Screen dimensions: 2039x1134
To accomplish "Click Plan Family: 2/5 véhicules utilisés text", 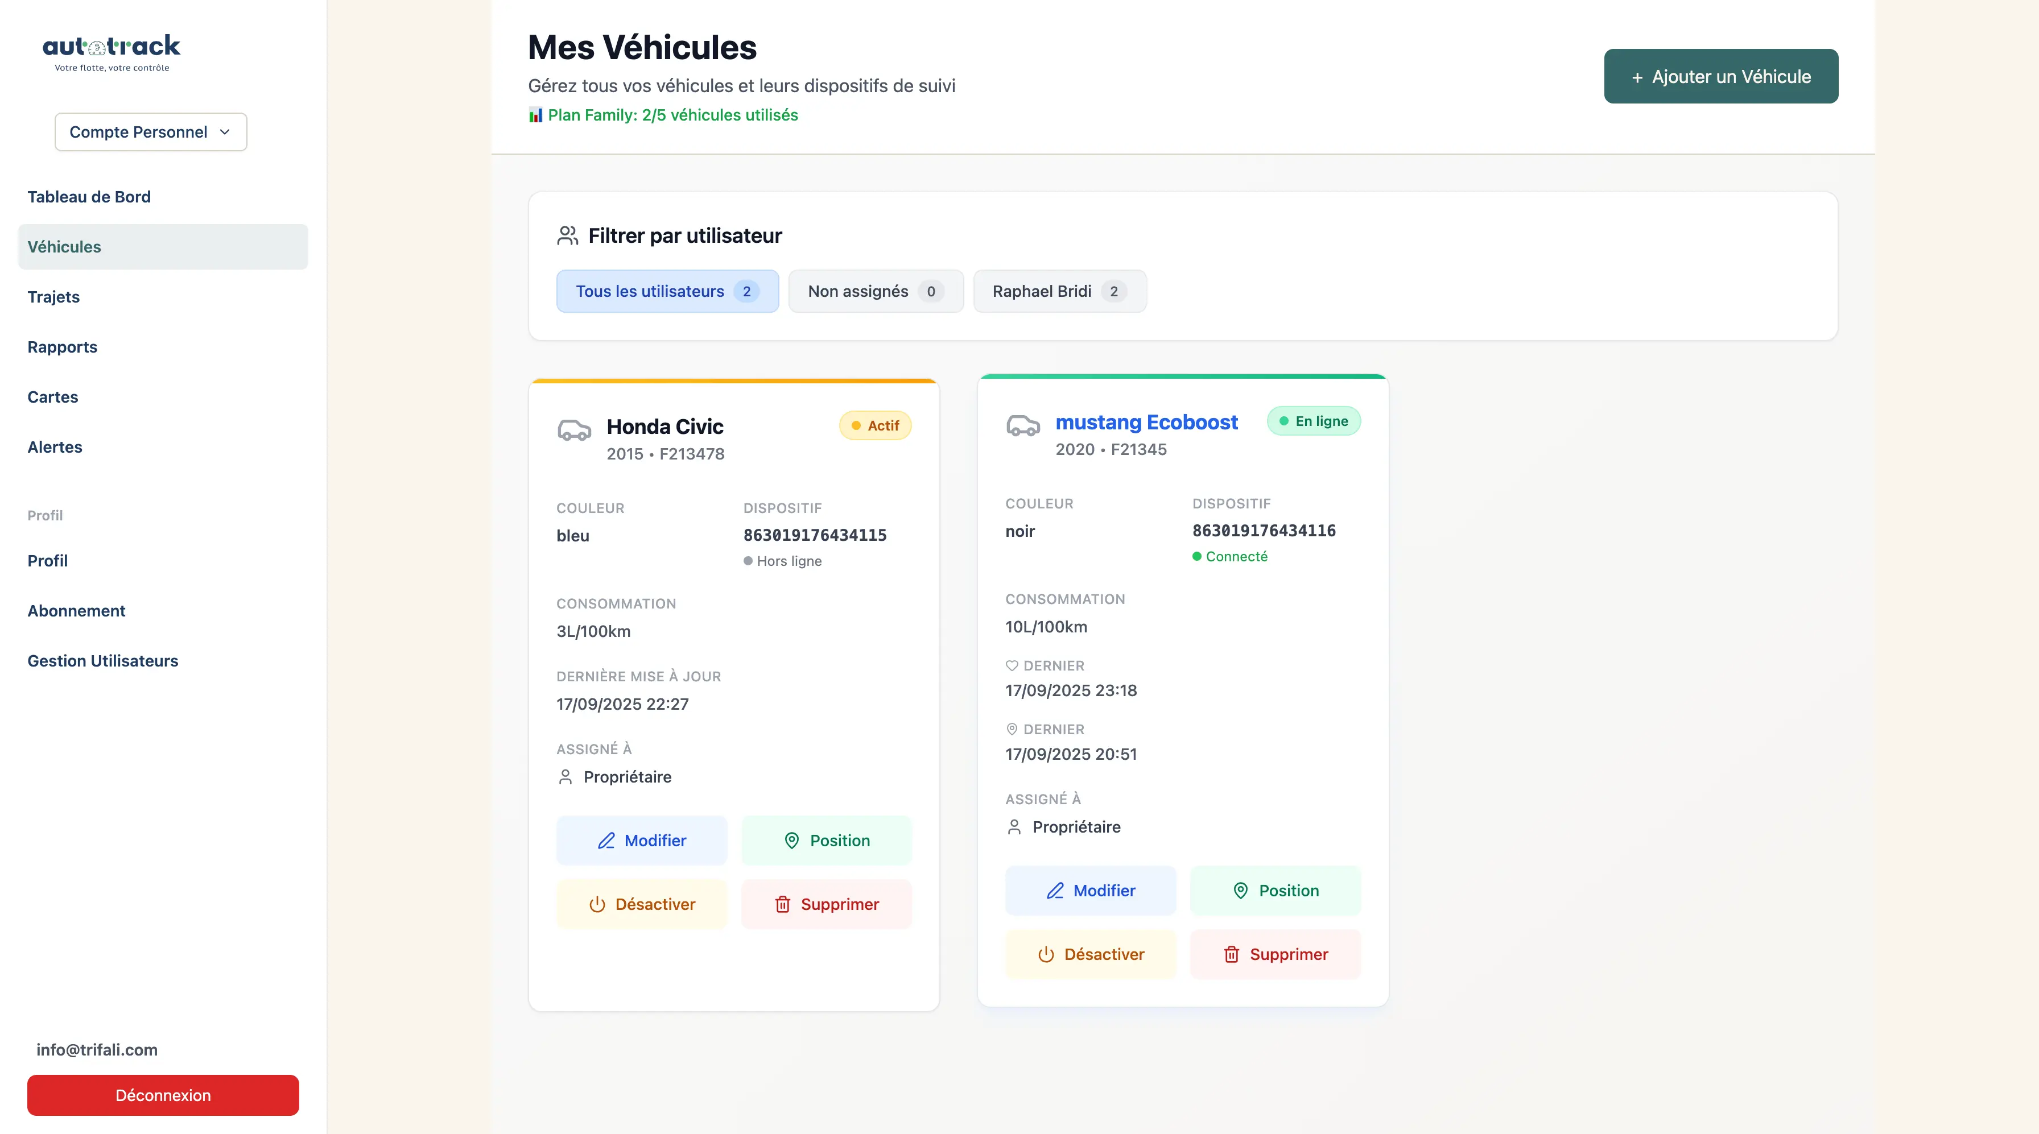I will (673, 115).
